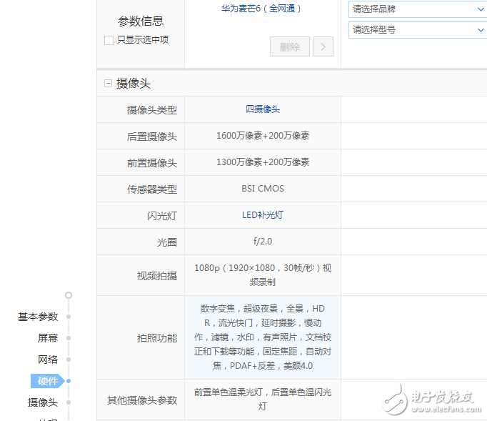Click the timeline dot beside 基本参数
The height and width of the screenshot is (421, 487).
69,317
